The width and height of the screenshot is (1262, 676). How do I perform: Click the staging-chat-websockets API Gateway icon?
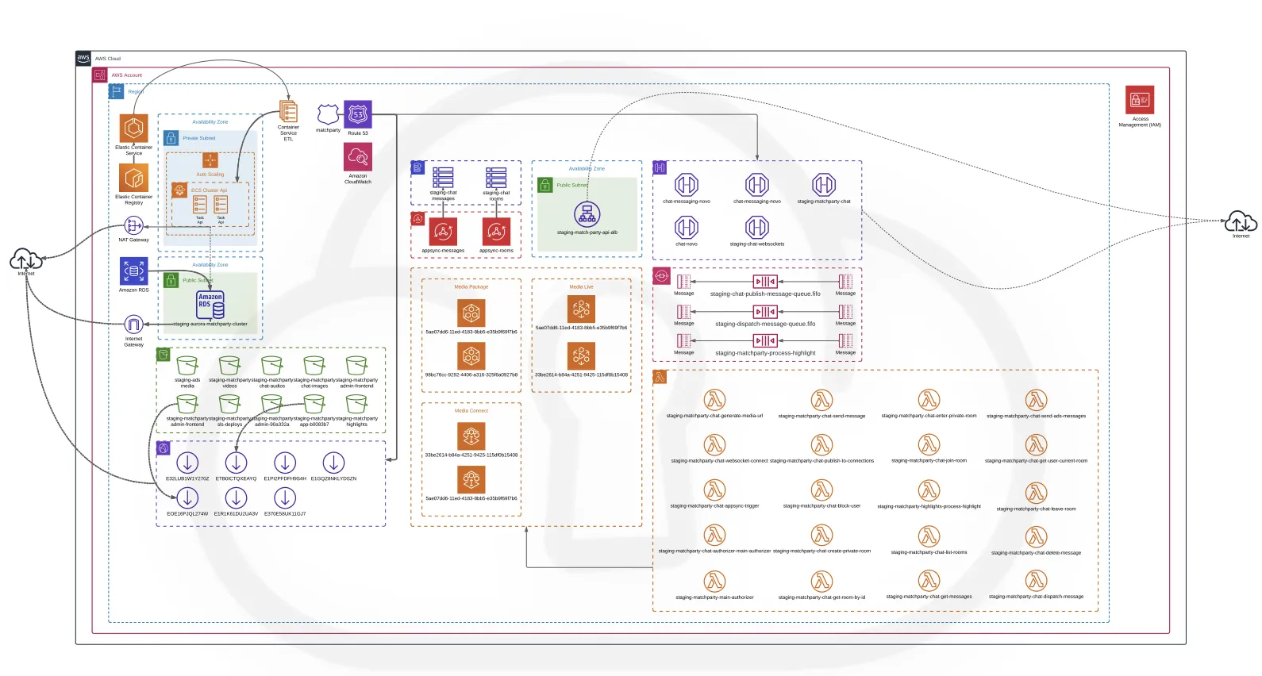(757, 228)
